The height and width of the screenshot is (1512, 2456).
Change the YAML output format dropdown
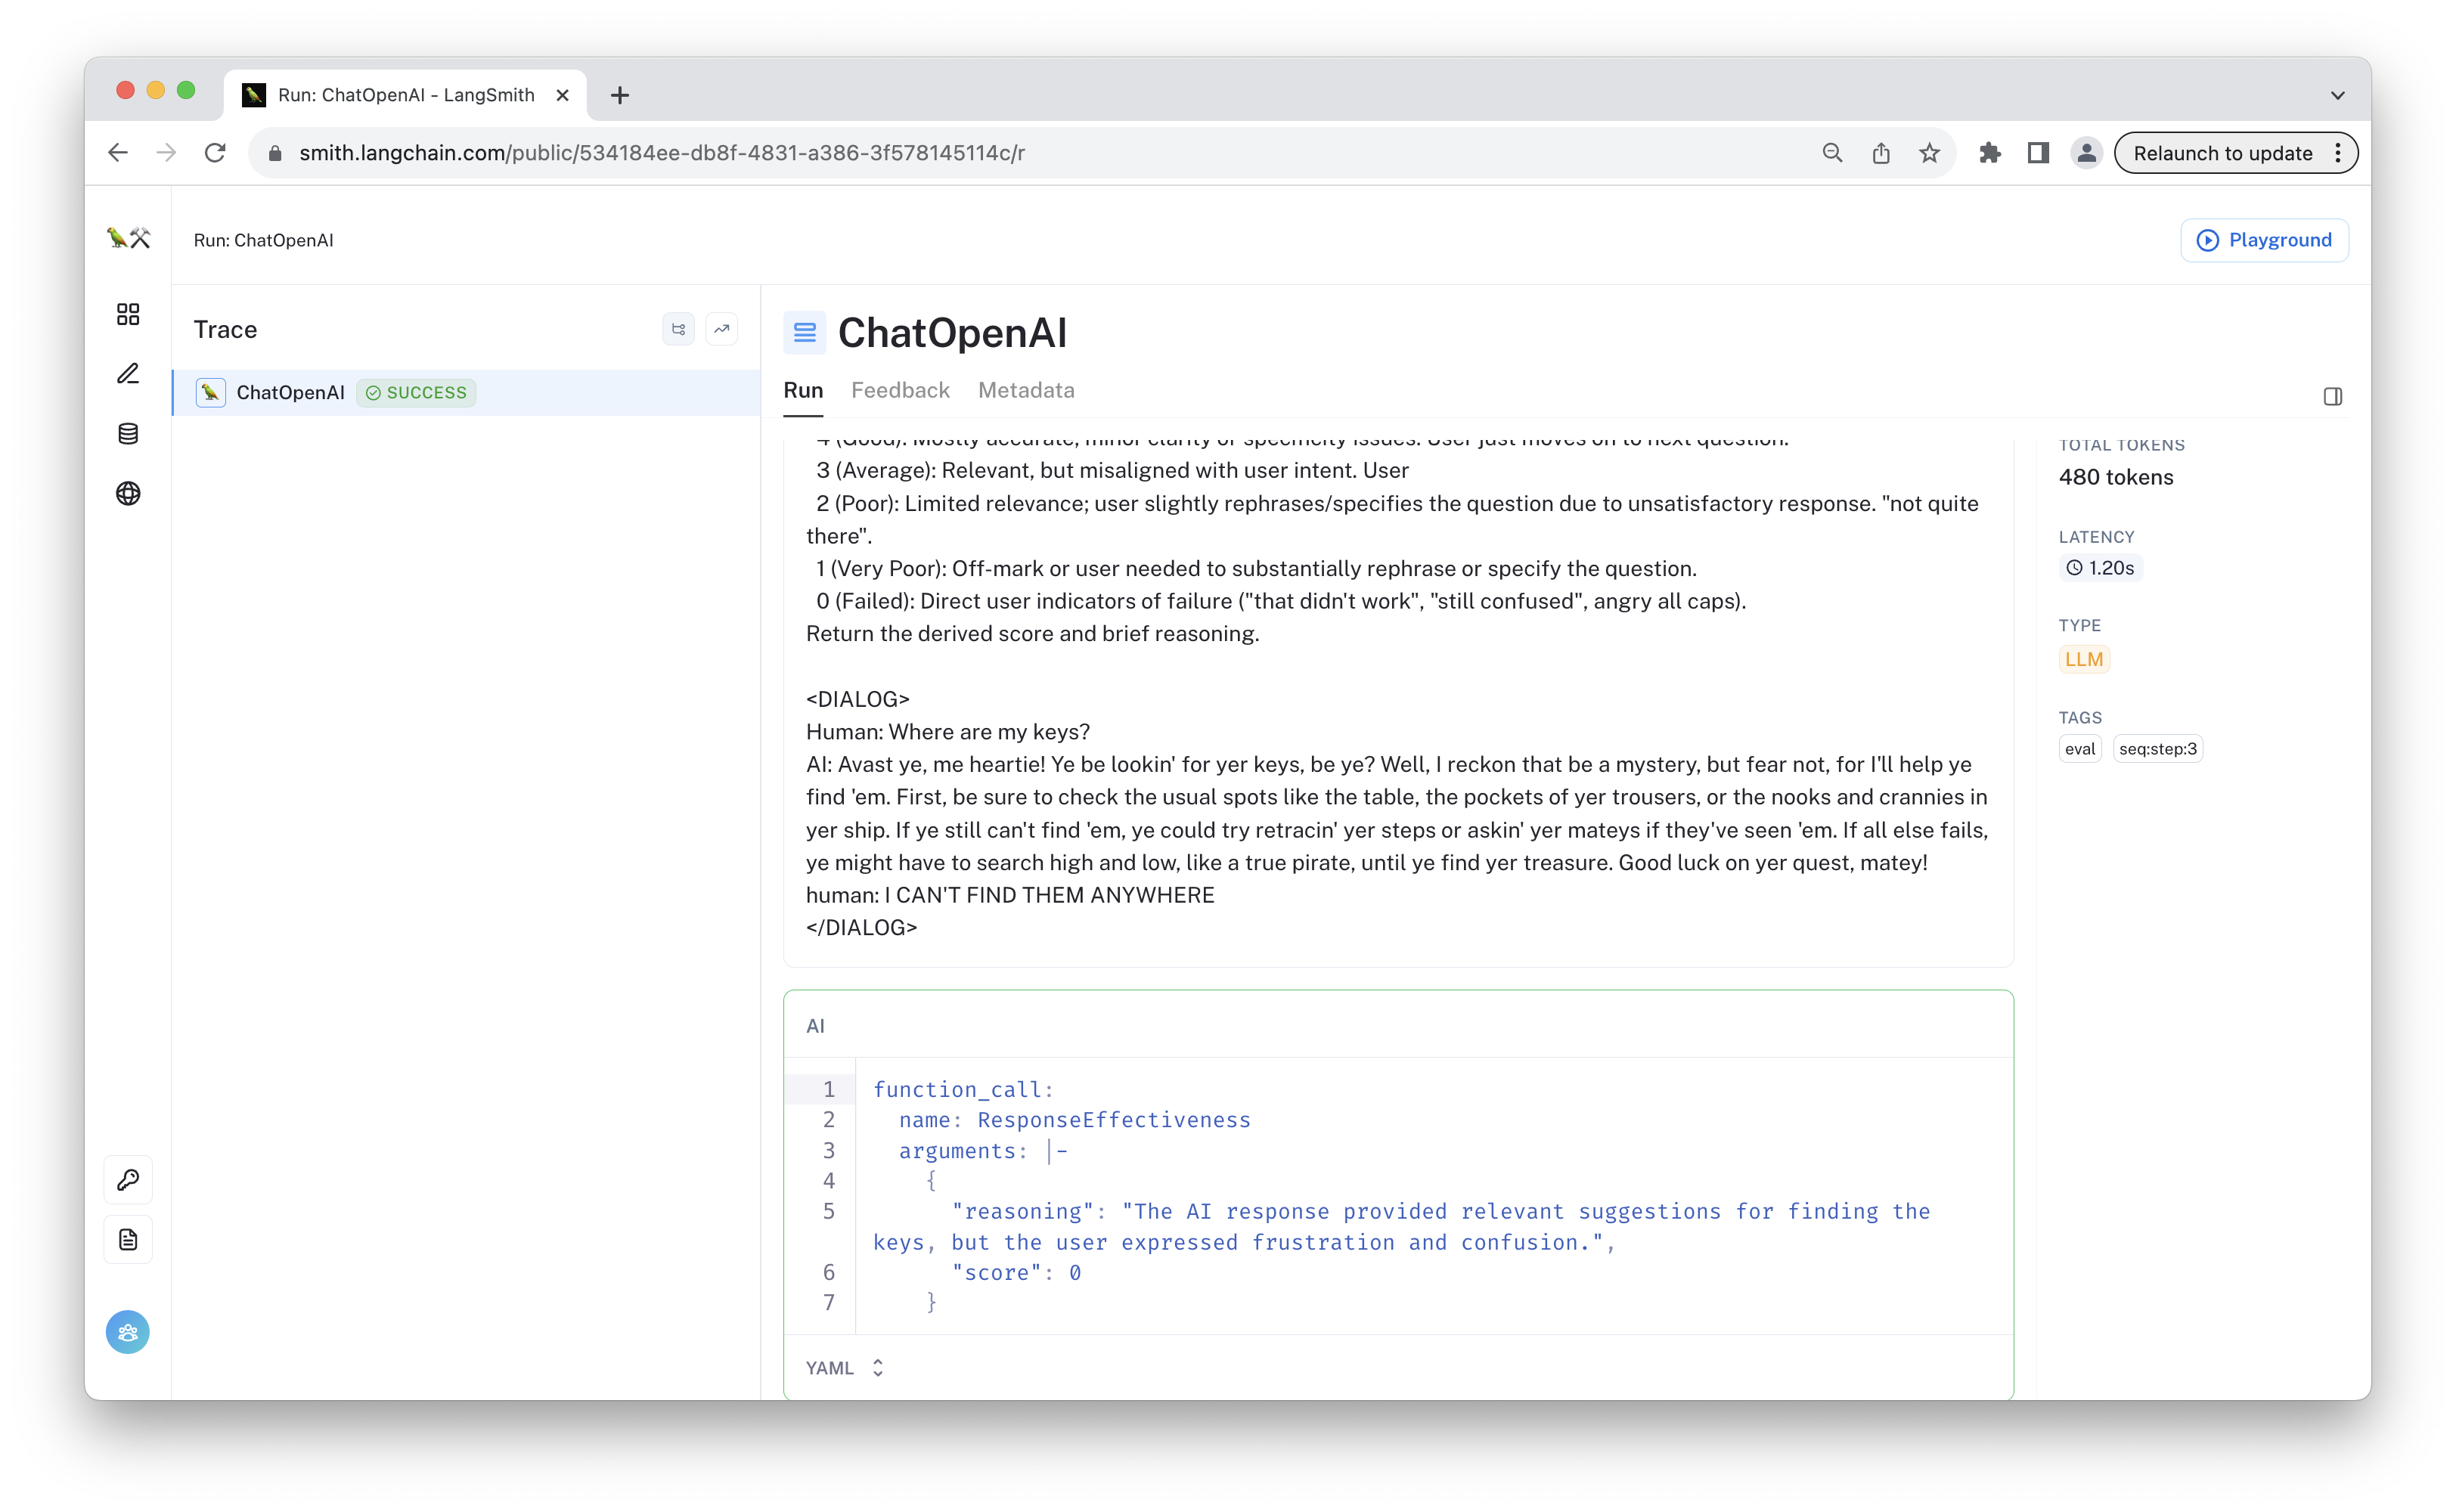(845, 1368)
